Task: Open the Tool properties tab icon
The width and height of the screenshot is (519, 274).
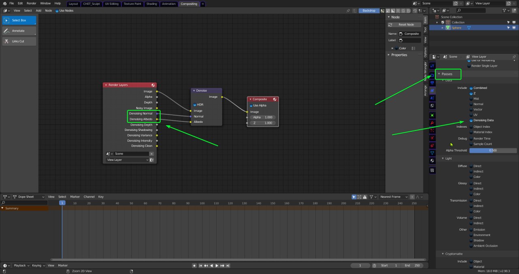Action: [432, 66]
